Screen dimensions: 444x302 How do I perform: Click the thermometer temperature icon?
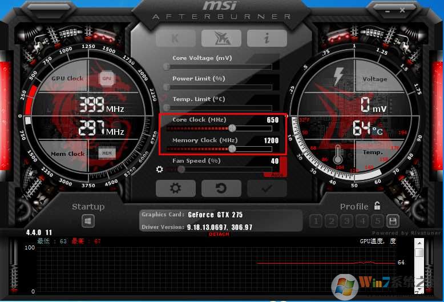tap(337, 154)
